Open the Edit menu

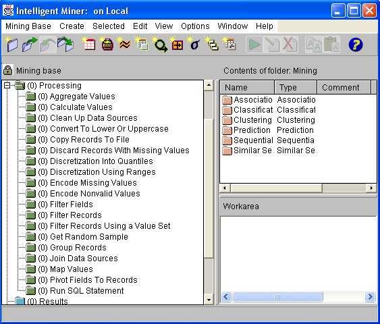tap(140, 26)
